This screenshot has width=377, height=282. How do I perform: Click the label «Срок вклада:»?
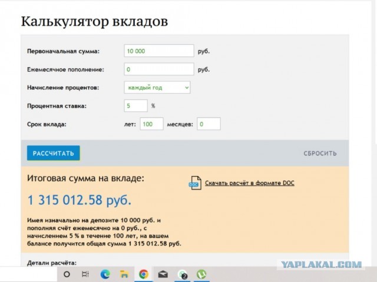[x=47, y=124]
